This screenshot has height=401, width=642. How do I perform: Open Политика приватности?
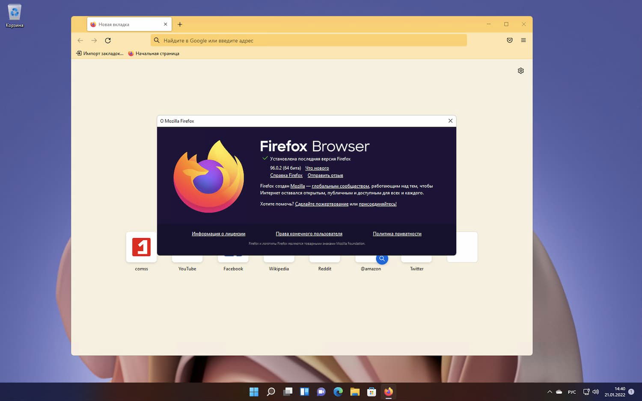pos(397,234)
